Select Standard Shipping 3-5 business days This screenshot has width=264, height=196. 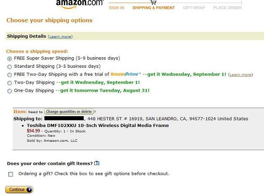click(10, 67)
